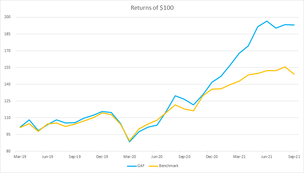Select the 155 label on the y-axis

click(x=8, y=67)
